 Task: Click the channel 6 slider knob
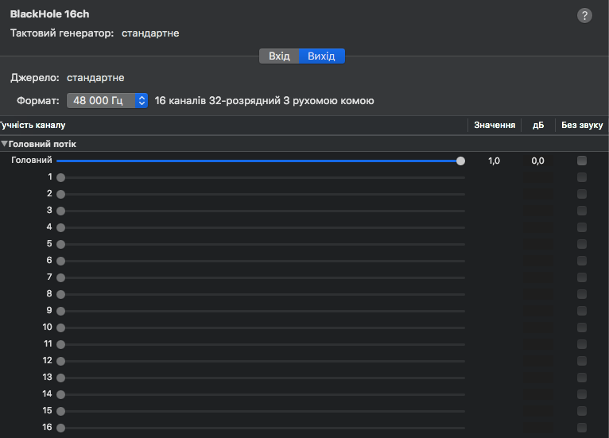[60, 261]
